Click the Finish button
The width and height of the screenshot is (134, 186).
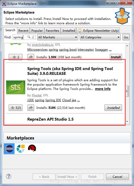click(92, 177)
